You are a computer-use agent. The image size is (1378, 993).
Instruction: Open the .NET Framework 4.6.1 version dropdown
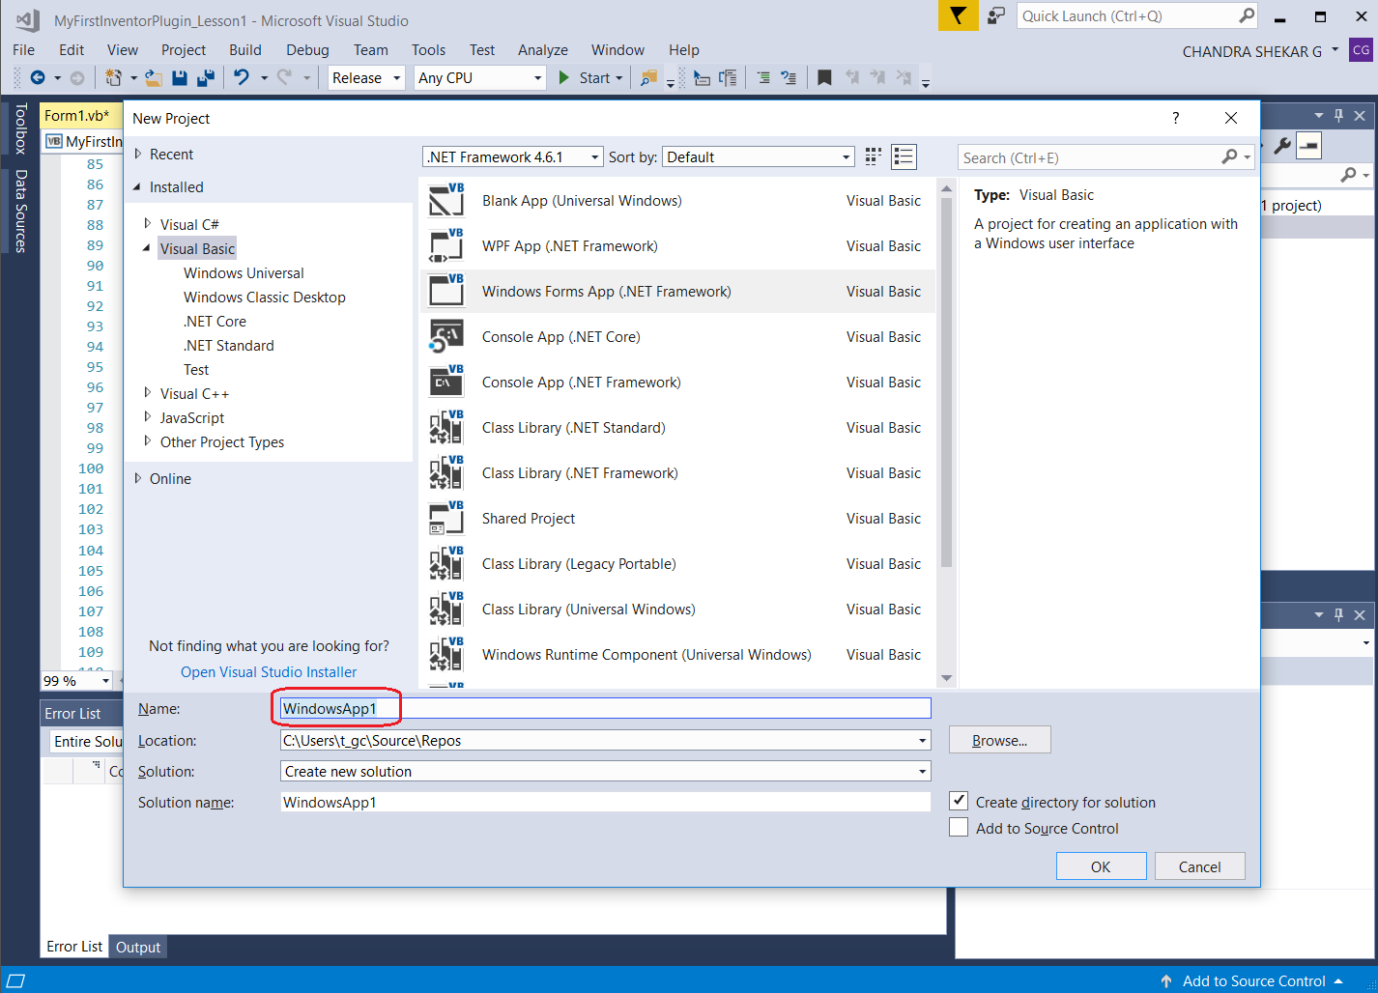pyautogui.click(x=594, y=156)
